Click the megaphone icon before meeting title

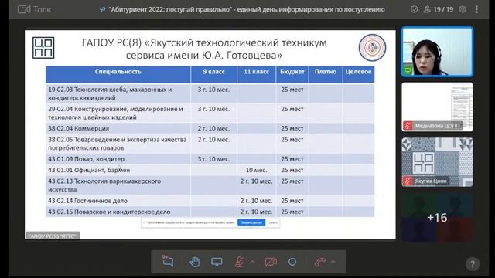102,9
